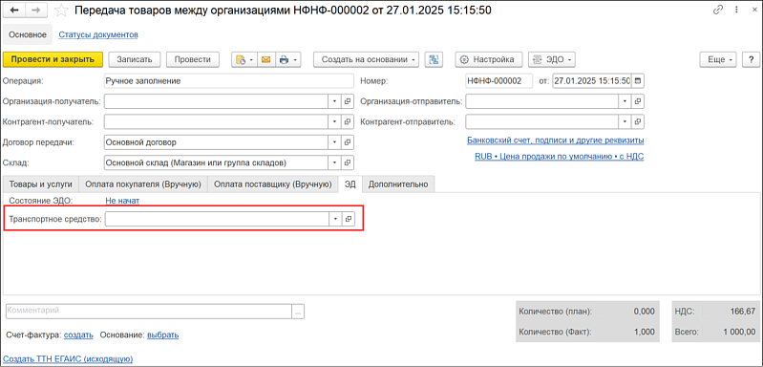Expand Транспортное средство dropdown list
Screen dimensions: 763x367
pyautogui.click(x=335, y=219)
